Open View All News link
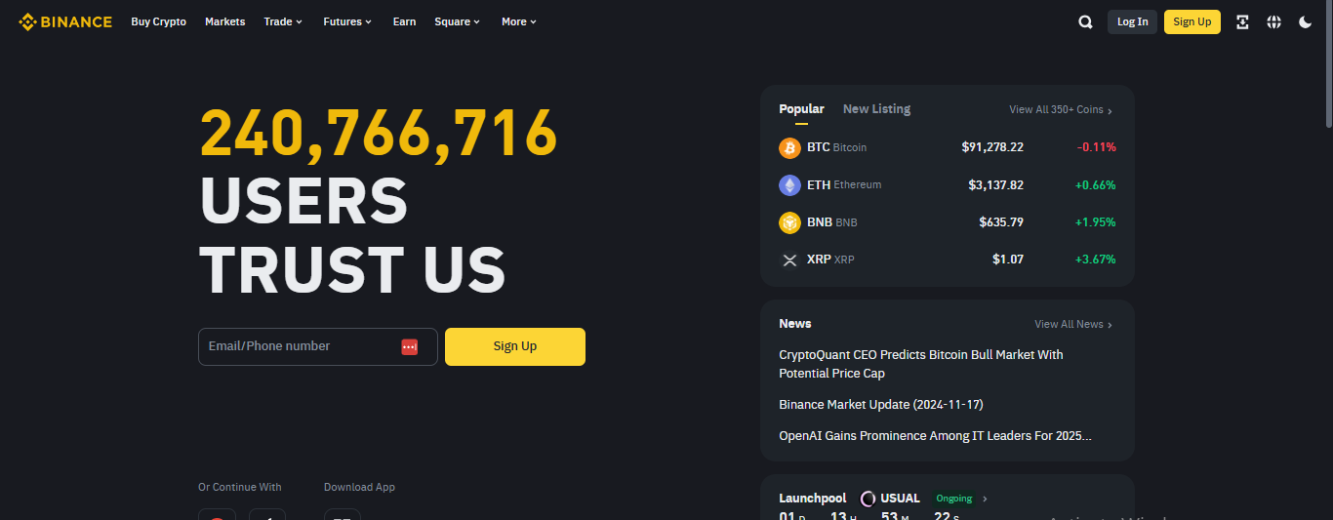The width and height of the screenshot is (1333, 520). 1073,324
